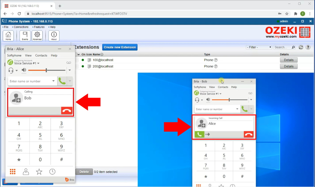Adjust the volume slider in Bria - Alice

click(47, 70)
